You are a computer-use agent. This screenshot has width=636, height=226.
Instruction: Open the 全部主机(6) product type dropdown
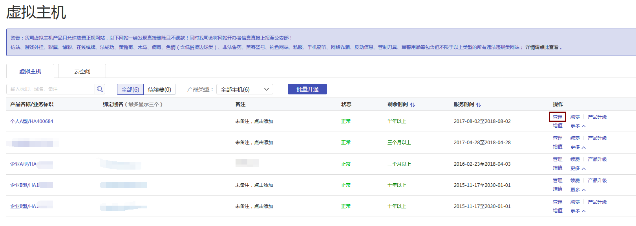[x=245, y=89]
